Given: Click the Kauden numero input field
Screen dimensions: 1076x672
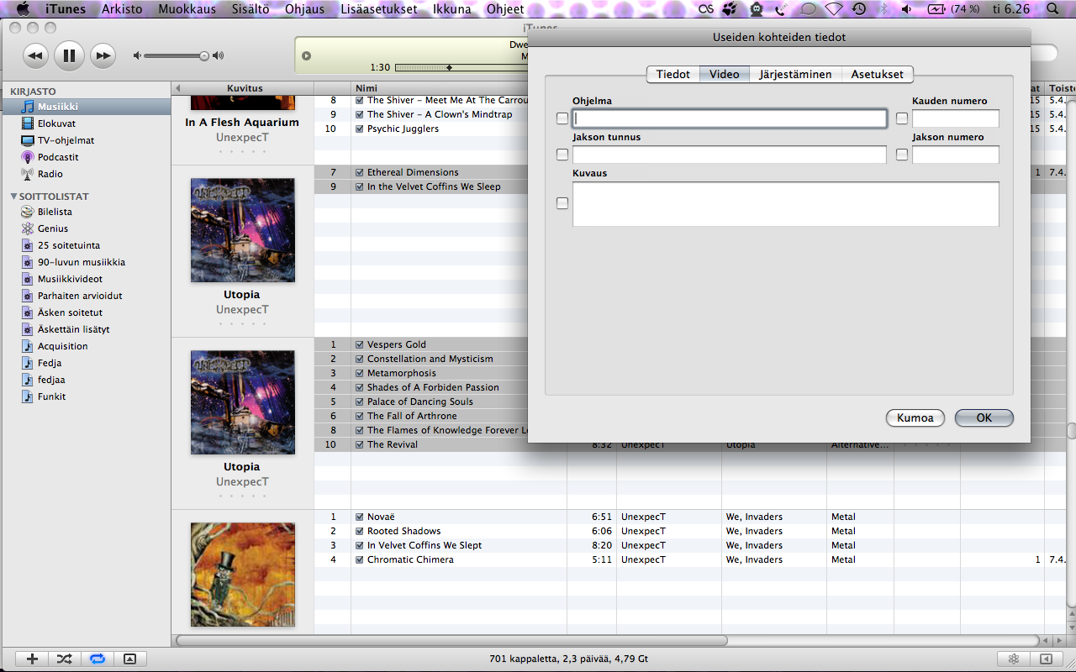Looking at the screenshot, I should [956, 118].
